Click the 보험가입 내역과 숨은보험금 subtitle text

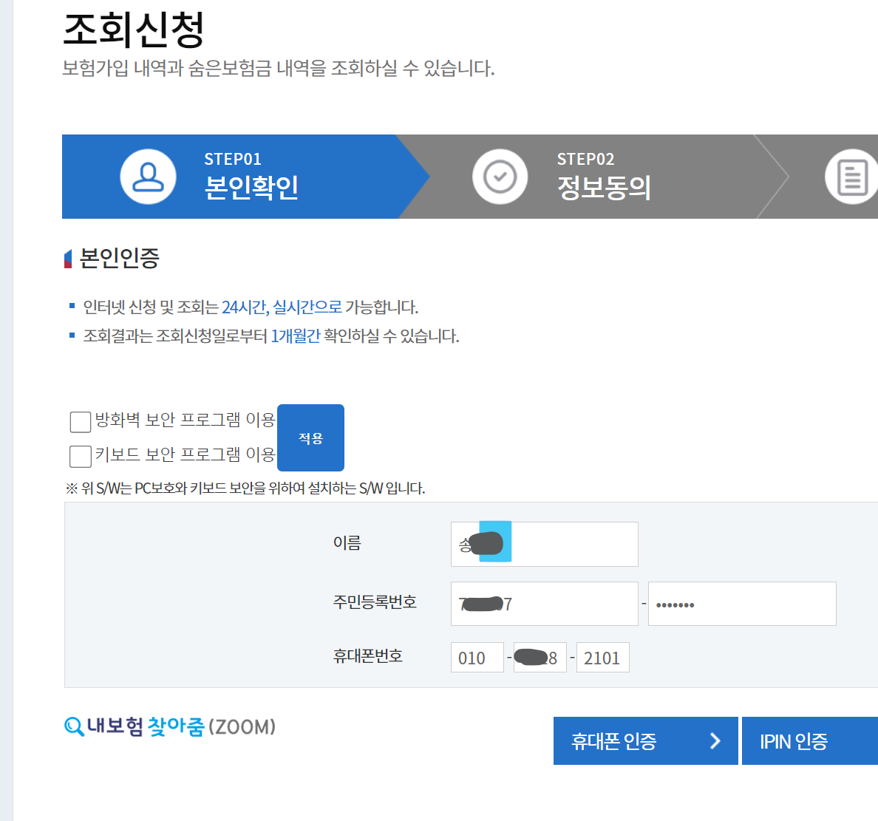279,68
